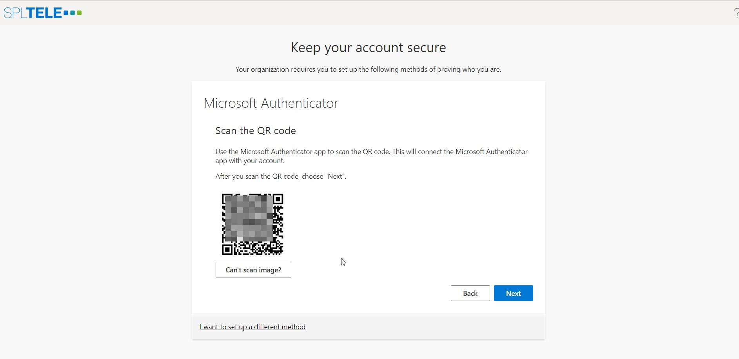Click the thin SPL portion of the logo

15,13
